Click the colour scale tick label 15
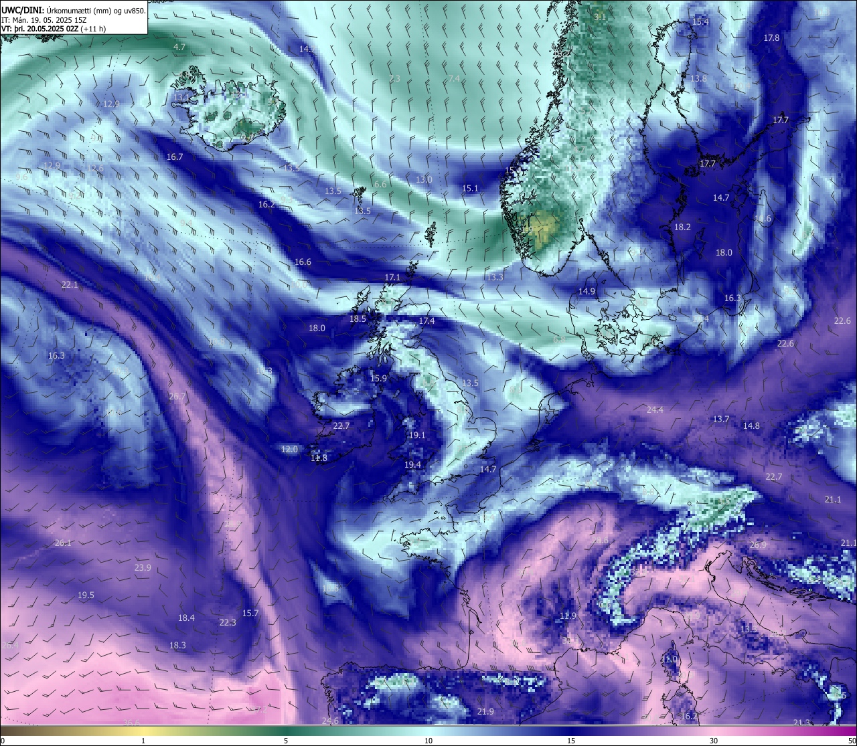 pos(571,741)
